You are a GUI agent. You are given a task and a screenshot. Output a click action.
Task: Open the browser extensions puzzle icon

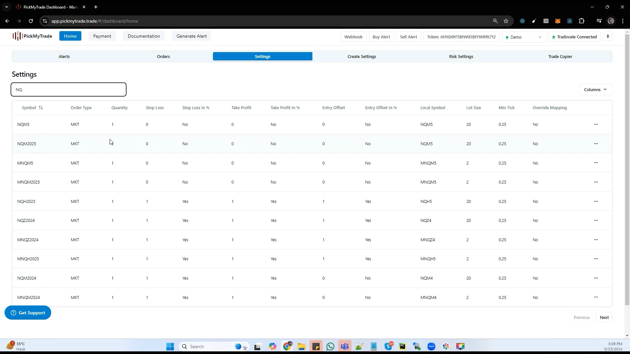click(x=581, y=21)
